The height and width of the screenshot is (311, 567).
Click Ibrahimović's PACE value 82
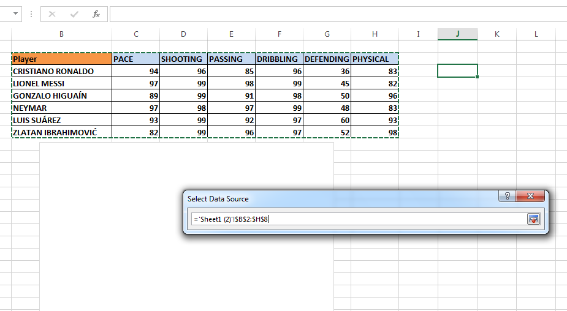pyautogui.click(x=136, y=132)
